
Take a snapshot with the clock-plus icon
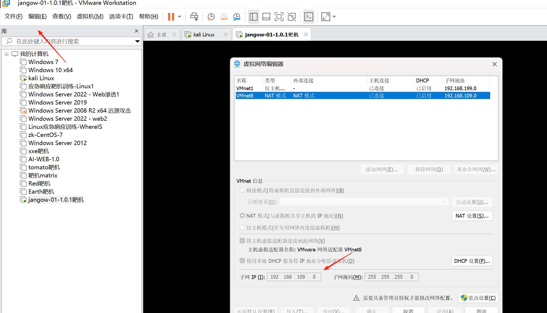tap(211, 17)
